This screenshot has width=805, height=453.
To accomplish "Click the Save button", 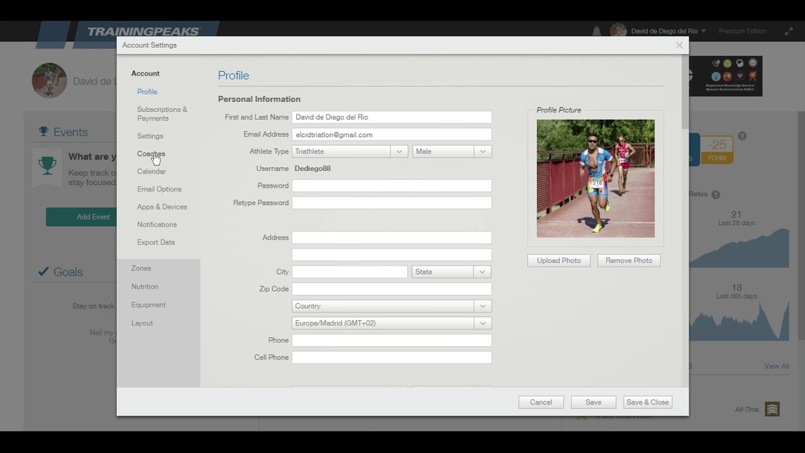I will (x=594, y=402).
